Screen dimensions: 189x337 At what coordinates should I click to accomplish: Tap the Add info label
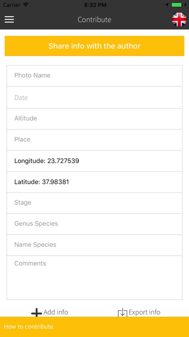point(56,312)
